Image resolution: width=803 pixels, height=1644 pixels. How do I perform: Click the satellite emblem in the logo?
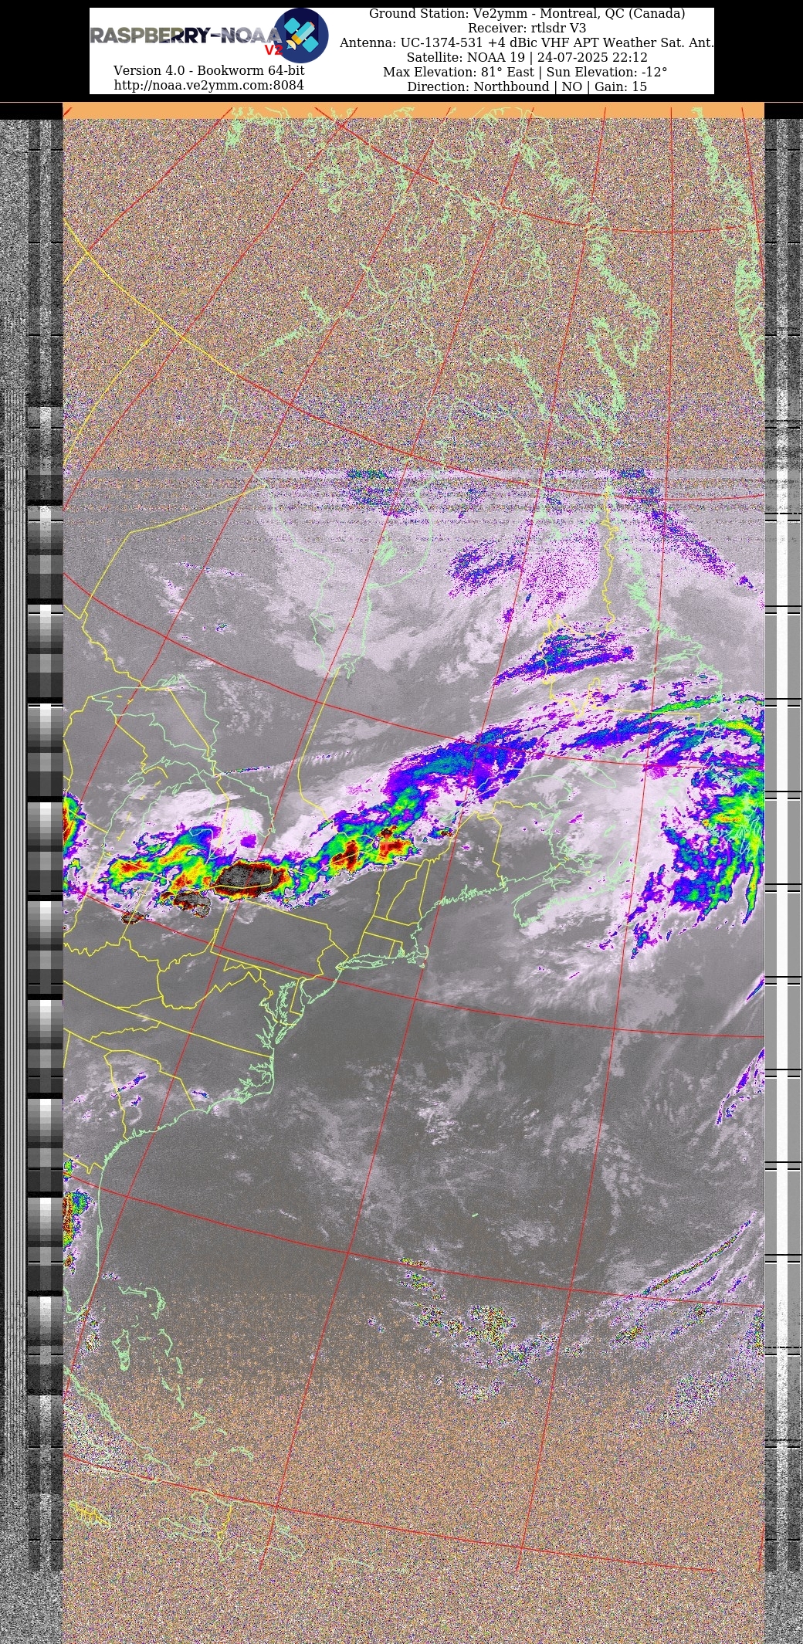coord(301,36)
